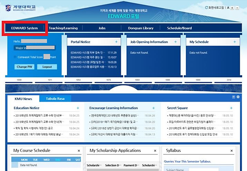Select WED in My Course Schedule
This screenshot has height=171, width=247.
tap(46, 160)
